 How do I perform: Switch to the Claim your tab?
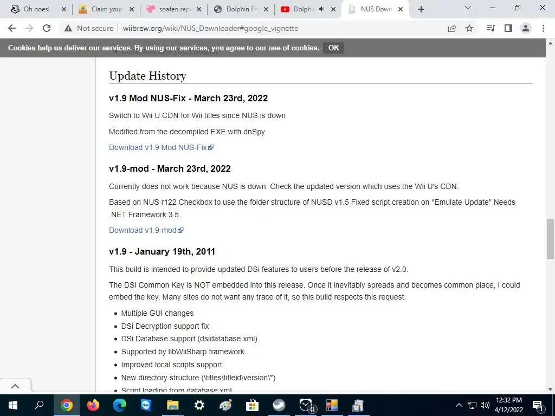pyautogui.click(x=105, y=9)
